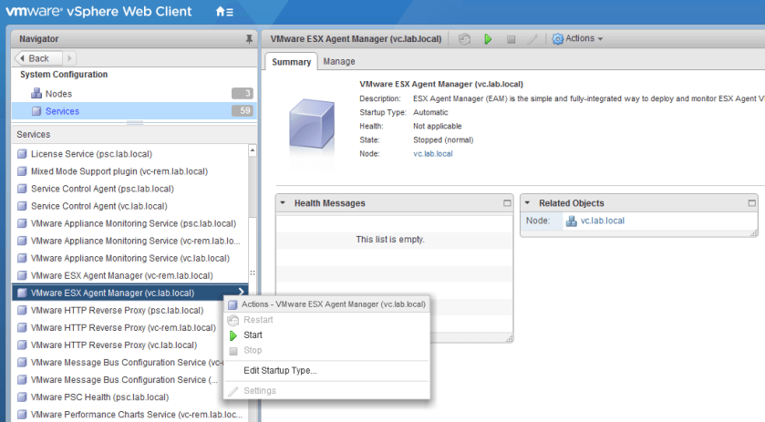Click the home menu icon in header
This screenshot has height=422, width=765.
223,12
